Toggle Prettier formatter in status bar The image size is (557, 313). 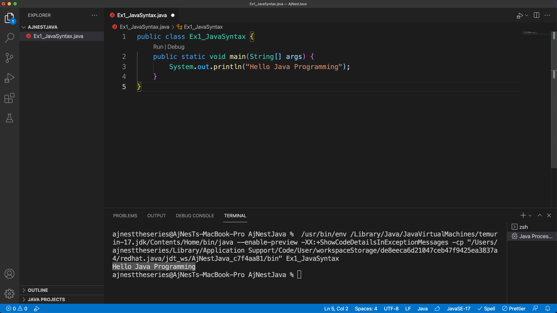point(514,309)
